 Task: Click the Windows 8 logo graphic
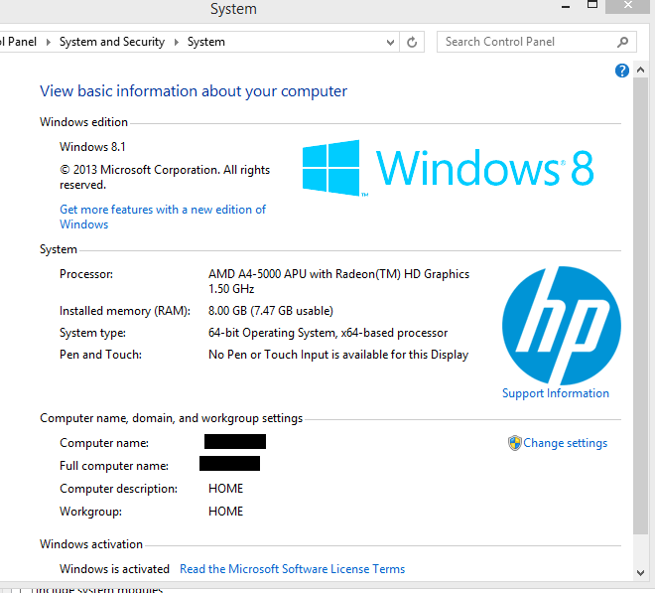click(x=448, y=167)
